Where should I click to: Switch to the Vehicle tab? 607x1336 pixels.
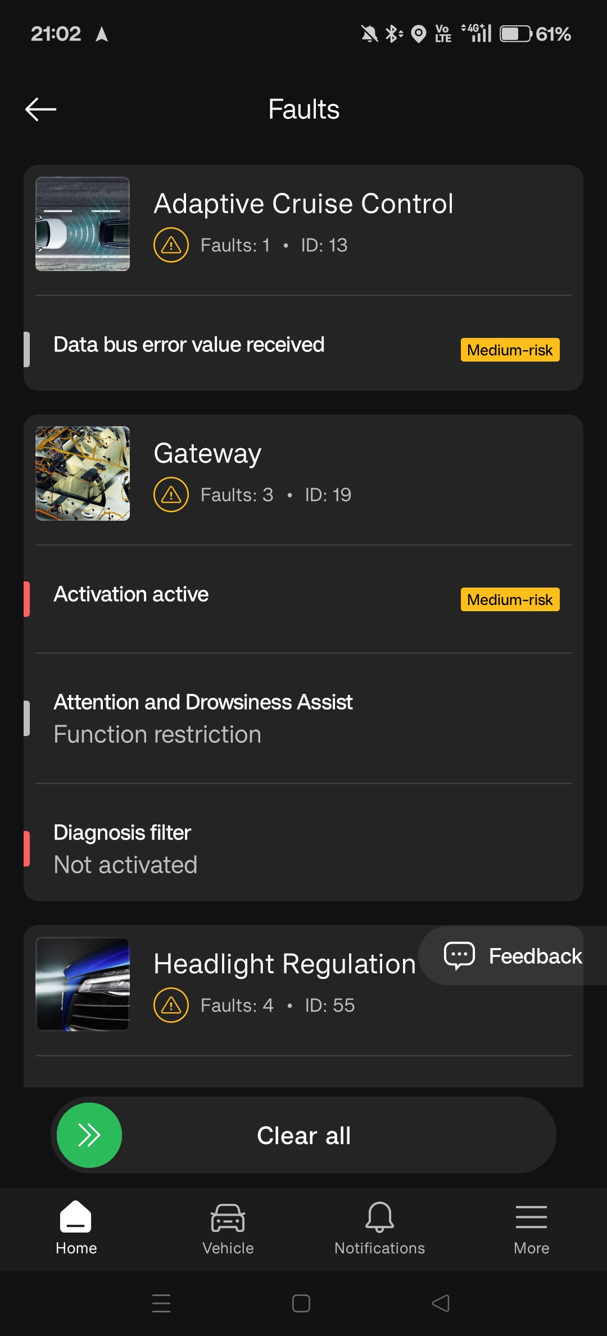(228, 1229)
